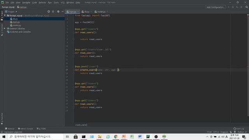Viewport: 249px width, 140px height.
Task: Open the Windows Start menu
Action: click(x=4, y=136)
